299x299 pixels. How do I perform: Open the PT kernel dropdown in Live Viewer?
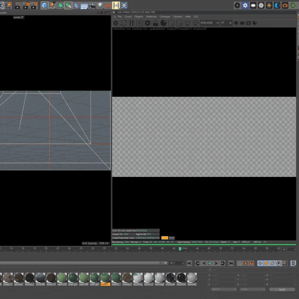[x=226, y=23]
